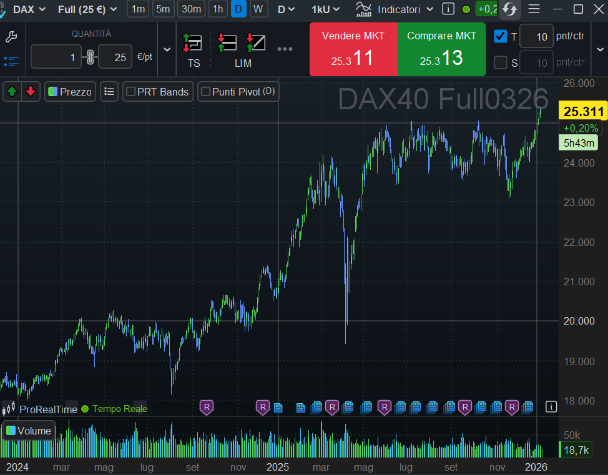Click the info icon next to Indicatori
Image resolution: width=608 pixels, height=475 pixels.
tap(448, 9)
